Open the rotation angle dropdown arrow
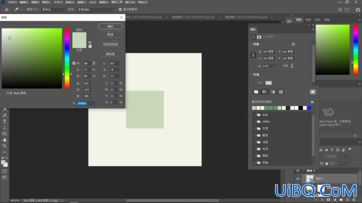Viewport: 362px width, 203px height. 275,66
